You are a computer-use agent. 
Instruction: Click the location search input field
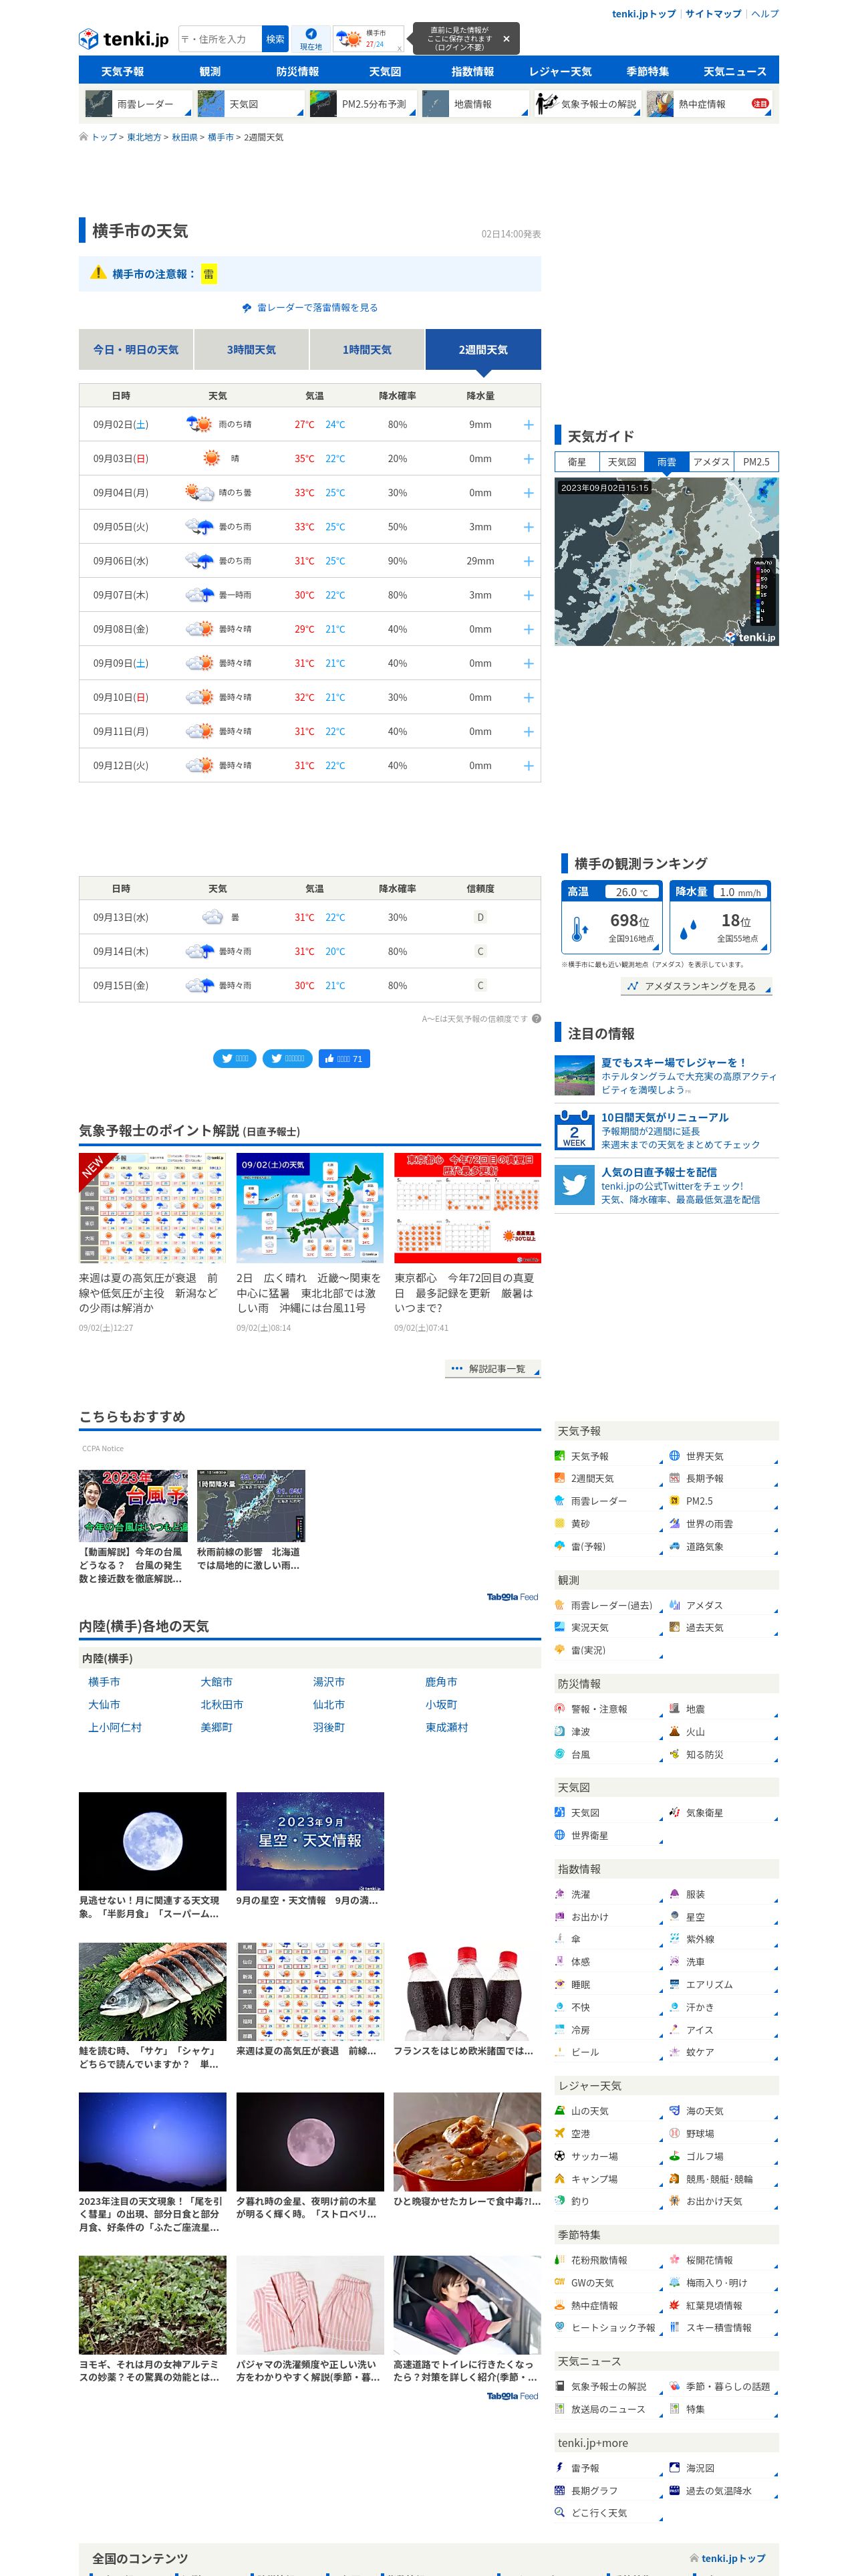click(219, 39)
